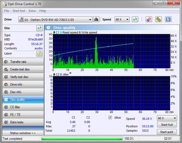Click the Status window >> button
This screenshot has height=143, width=182.
(23, 133)
